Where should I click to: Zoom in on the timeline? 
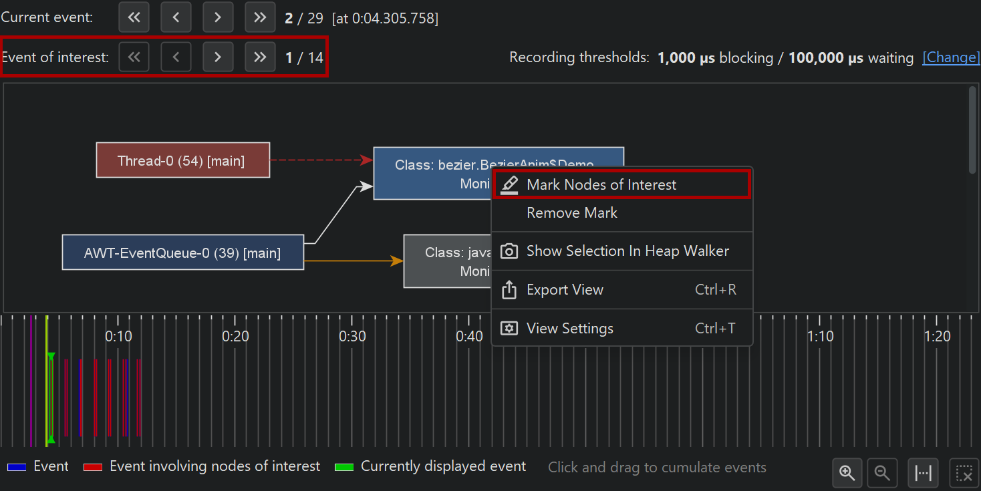pos(847,473)
